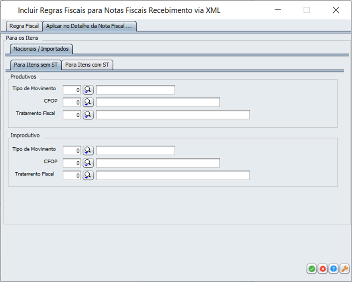This screenshot has width=352, height=283.
Task: Click the magnifier beside Produtivos Tratamento Fiscal
Action: pyautogui.click(x=88, y=115)
